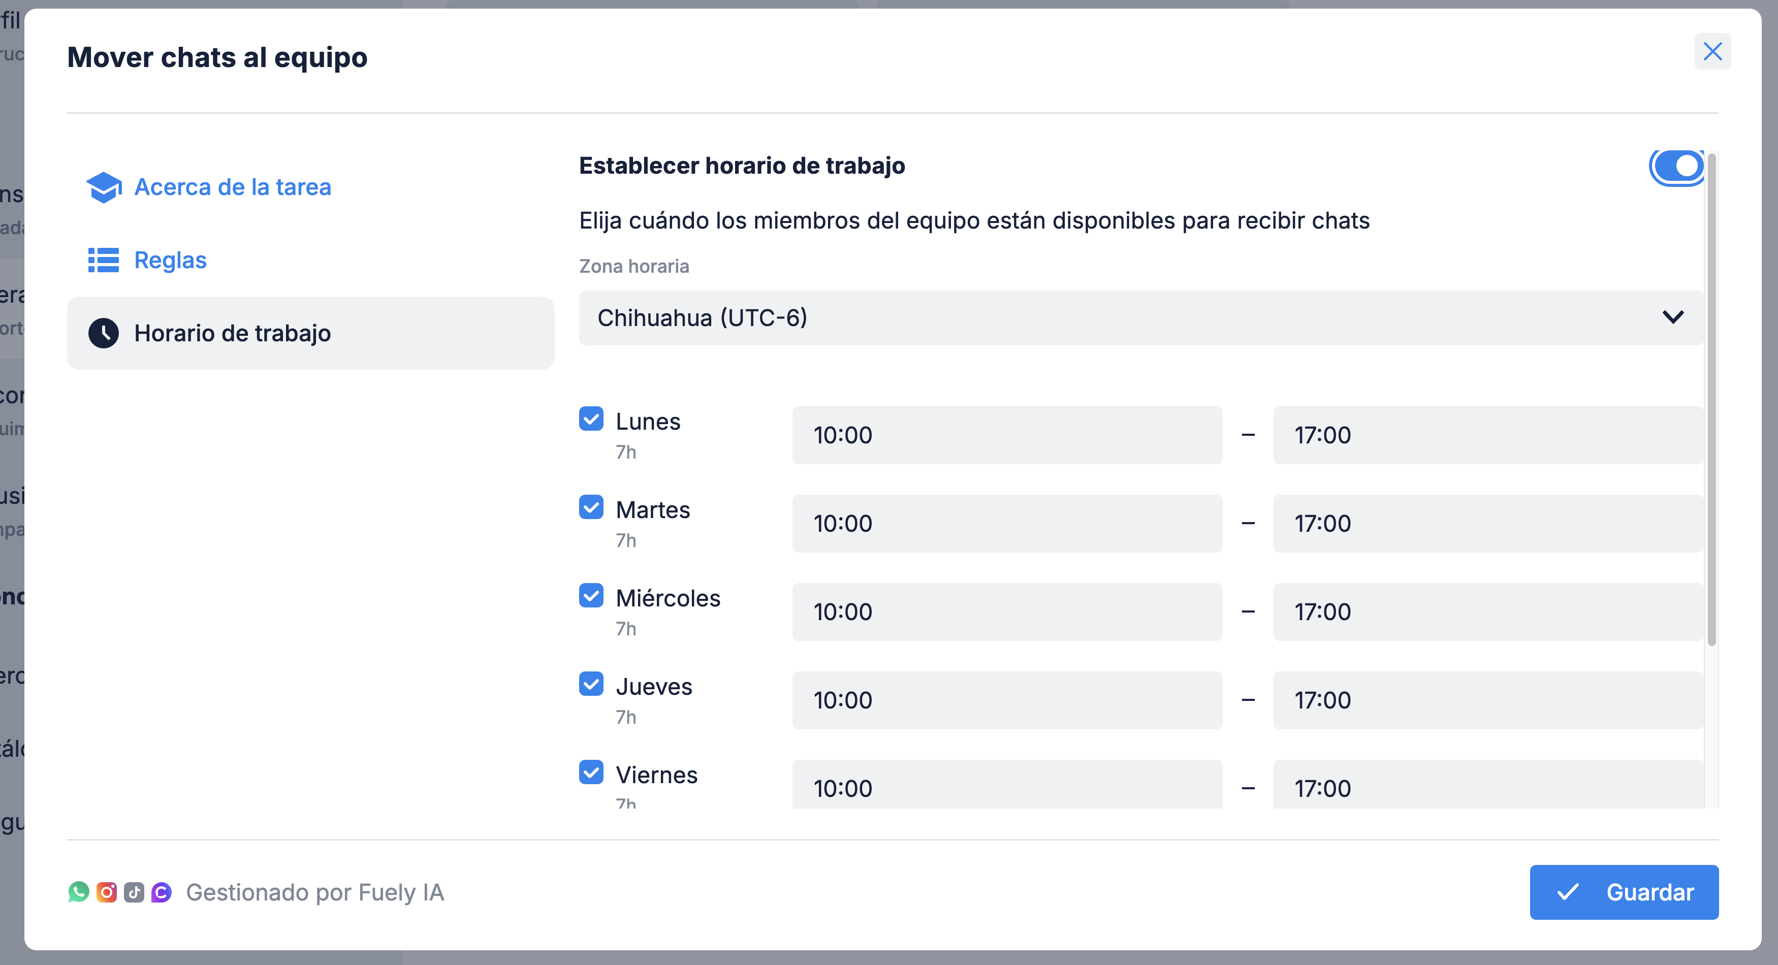
Task: Click the WhatsApp icon in footer
Action: tap(79, 892)
